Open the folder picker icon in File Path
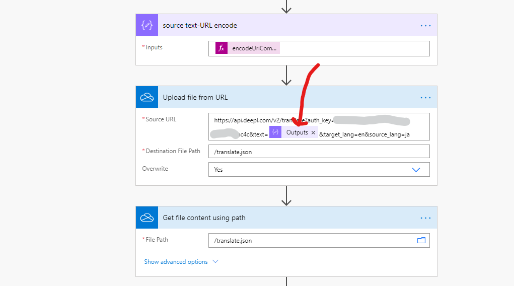 click(421, 240)
